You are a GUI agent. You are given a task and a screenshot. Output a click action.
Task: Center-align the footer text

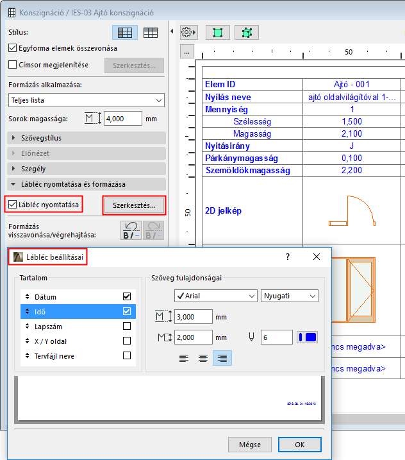tap(203, 358)
